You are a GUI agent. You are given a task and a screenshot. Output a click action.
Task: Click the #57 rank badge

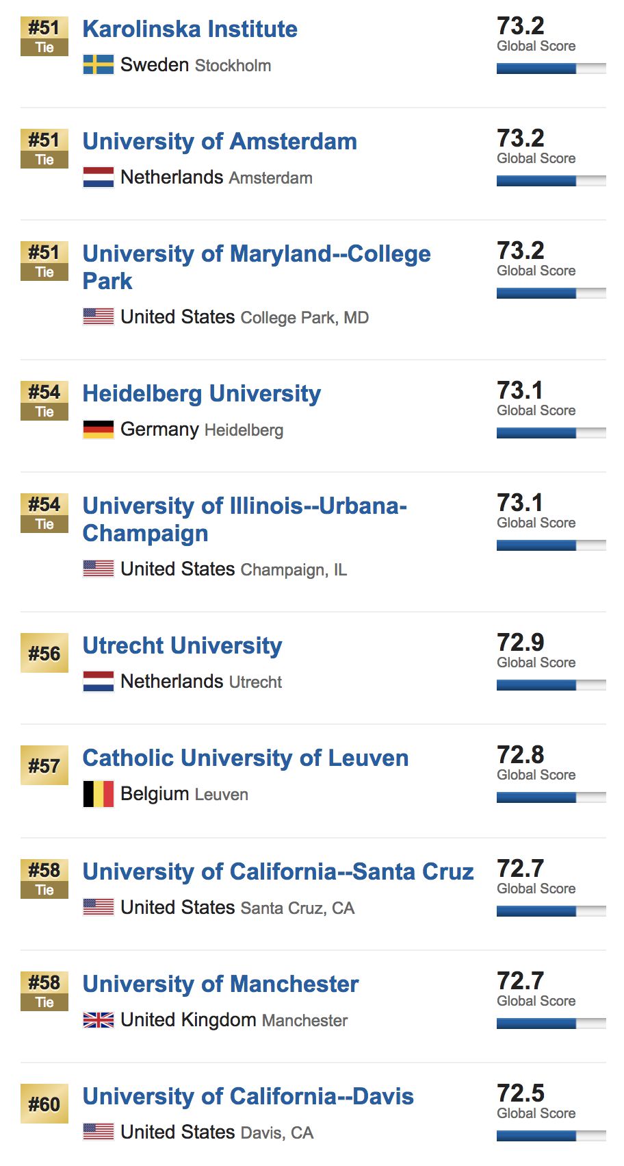(44, 766)
